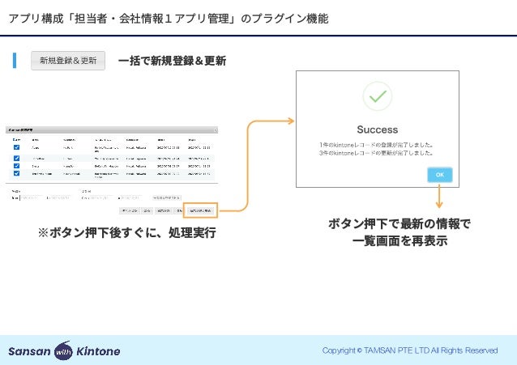
Task: Click the search button beside the date filter fields
Action: pyautogui.click(x=166, y=197)
